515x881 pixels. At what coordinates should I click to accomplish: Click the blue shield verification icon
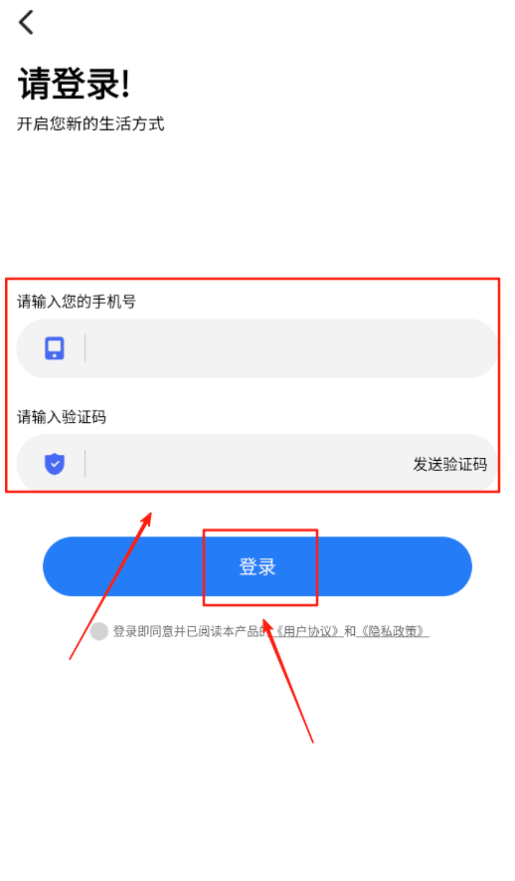pyautogui.click(x=55, y=464)
